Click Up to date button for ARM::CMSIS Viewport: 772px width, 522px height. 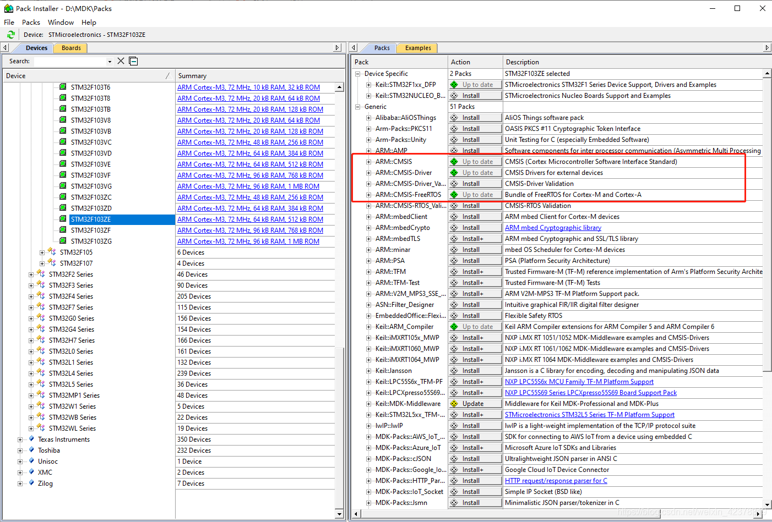pos(475,162)
